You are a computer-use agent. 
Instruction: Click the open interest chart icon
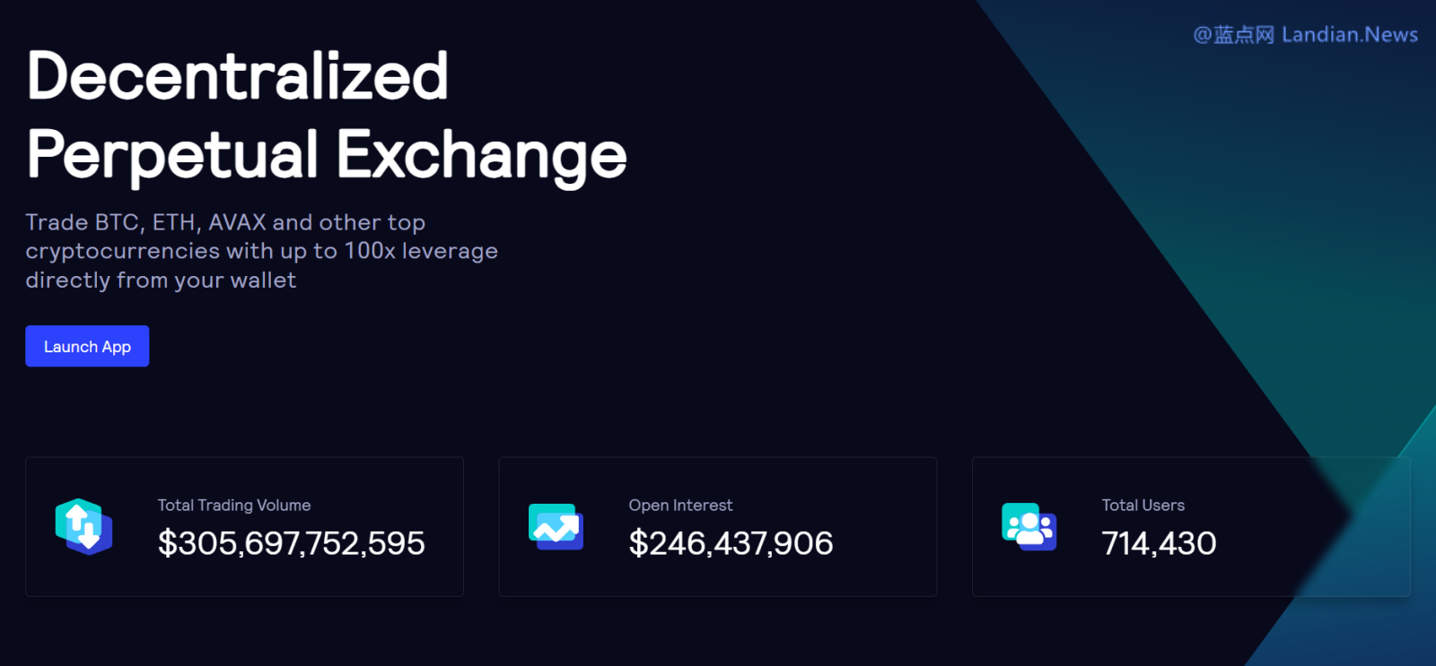[556, 527]
